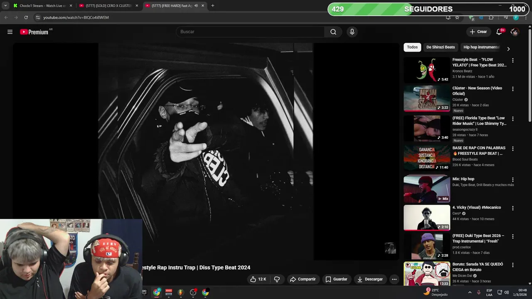Open Voicemeeter from the taskbar
The width and height of the screenshot is (532, 299).
coord(169,292)
